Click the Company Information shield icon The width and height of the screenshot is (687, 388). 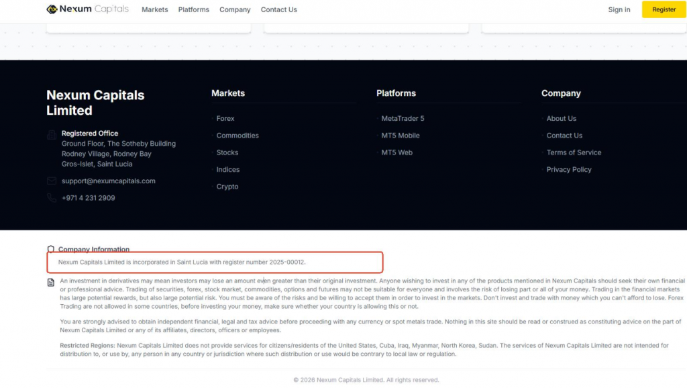51,249
